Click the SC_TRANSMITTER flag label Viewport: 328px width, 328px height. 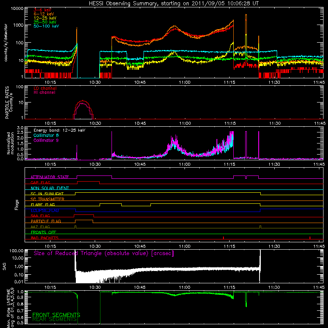(47, 199)
